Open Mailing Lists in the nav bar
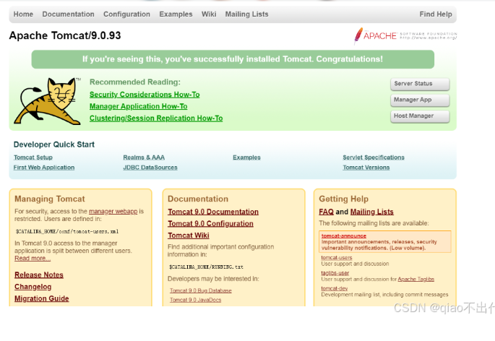The width and height of the screenshot is (495, 341). point(246,14)
